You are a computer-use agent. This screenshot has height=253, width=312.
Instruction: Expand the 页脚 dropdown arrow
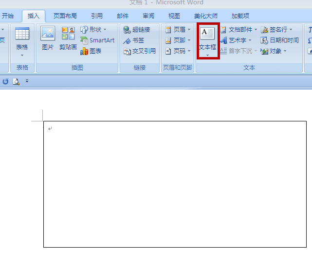189,40
